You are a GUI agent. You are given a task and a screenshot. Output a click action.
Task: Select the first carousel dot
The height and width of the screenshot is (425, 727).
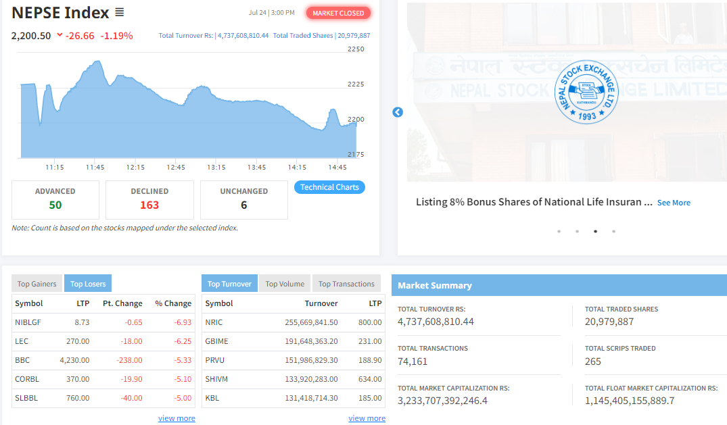559,231
